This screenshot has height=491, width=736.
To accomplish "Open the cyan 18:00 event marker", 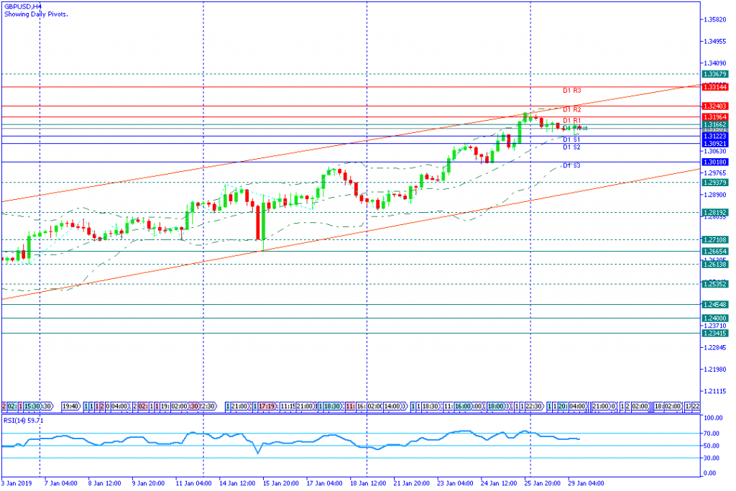I will pos(496,406).
